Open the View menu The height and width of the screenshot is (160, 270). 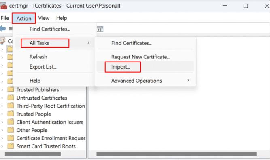click(44, 18)
